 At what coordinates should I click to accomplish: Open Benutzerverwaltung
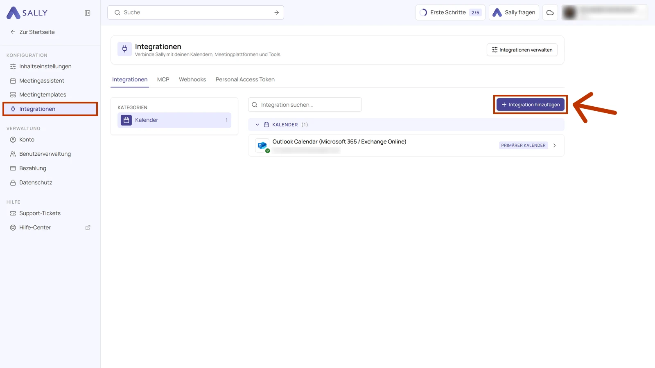click(50, 154)
